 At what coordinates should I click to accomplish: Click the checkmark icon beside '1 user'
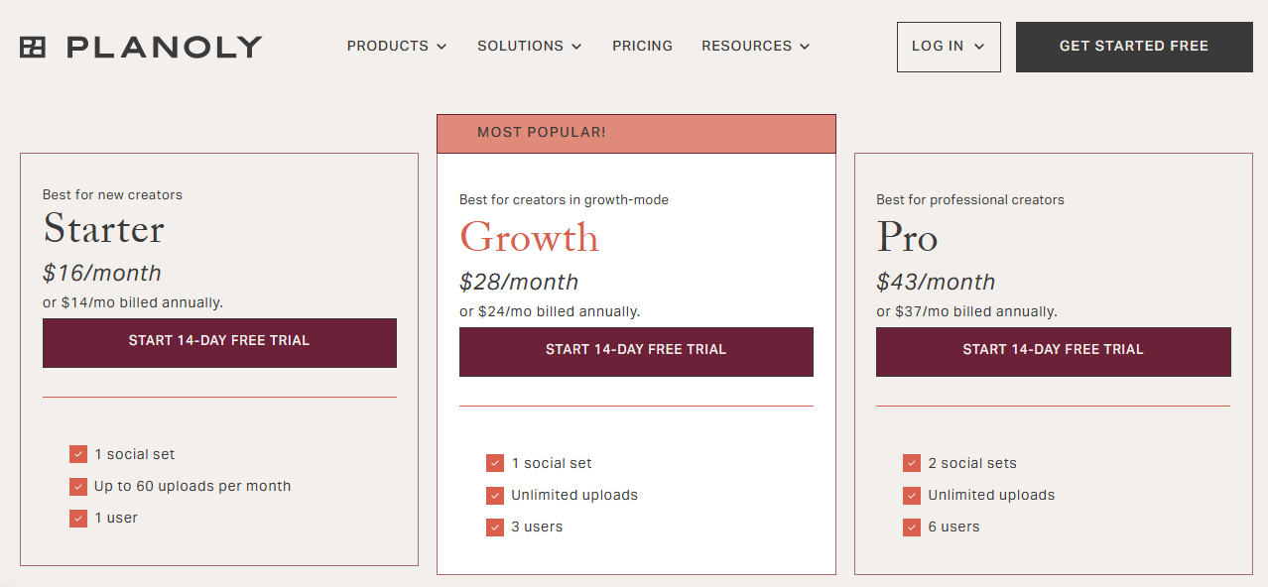tap(78, 518)
